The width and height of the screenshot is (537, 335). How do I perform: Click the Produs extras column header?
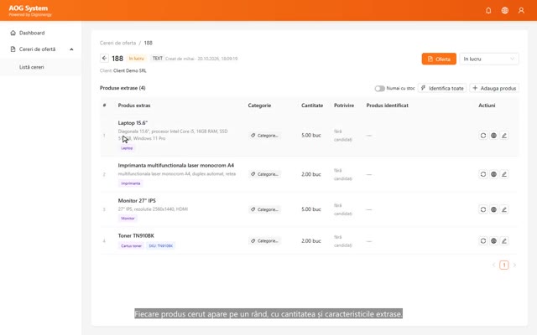[x=134, y=106]
